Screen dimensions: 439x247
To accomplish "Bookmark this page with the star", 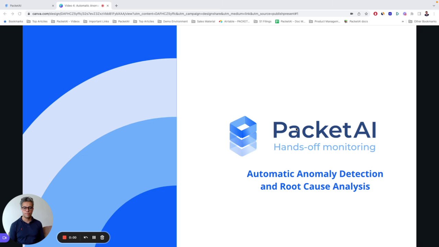I will pyautogui.click(x=366, y=14).
